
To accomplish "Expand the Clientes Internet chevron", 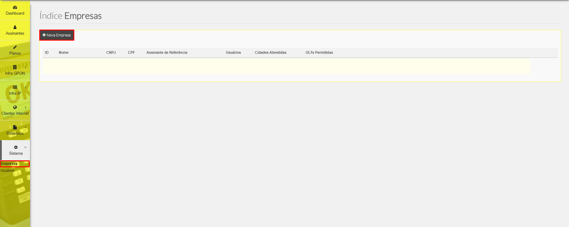I will coord(25,108).
